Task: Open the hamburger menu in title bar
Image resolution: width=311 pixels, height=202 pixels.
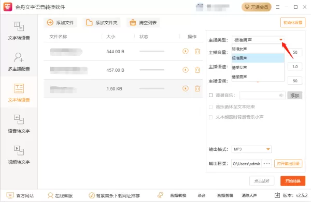Action: [277, 7]
